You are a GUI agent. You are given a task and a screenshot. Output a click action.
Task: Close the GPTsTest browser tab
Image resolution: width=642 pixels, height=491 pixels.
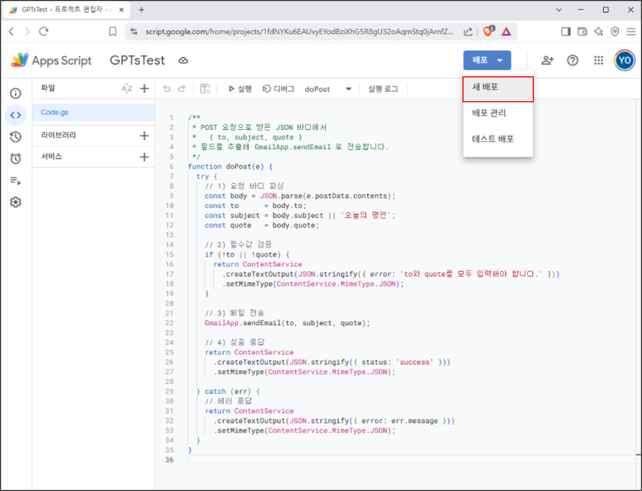pos(121,10)
